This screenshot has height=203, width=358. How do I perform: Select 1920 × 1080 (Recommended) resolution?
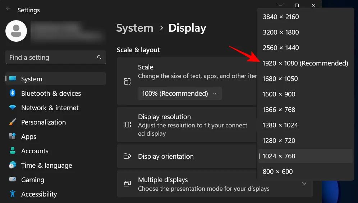[x=305, y=63]
